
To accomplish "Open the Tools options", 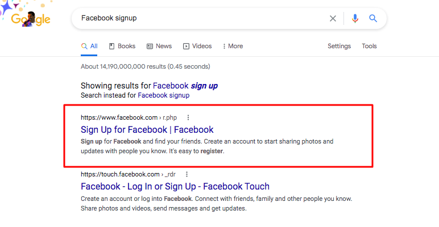I will [369, 46].
